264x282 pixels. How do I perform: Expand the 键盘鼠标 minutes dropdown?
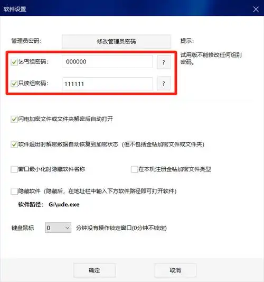click(58, 228)
